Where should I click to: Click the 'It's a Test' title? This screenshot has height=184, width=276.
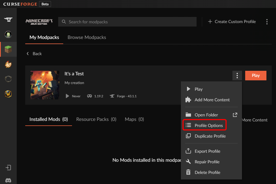(x=74, y=74)
